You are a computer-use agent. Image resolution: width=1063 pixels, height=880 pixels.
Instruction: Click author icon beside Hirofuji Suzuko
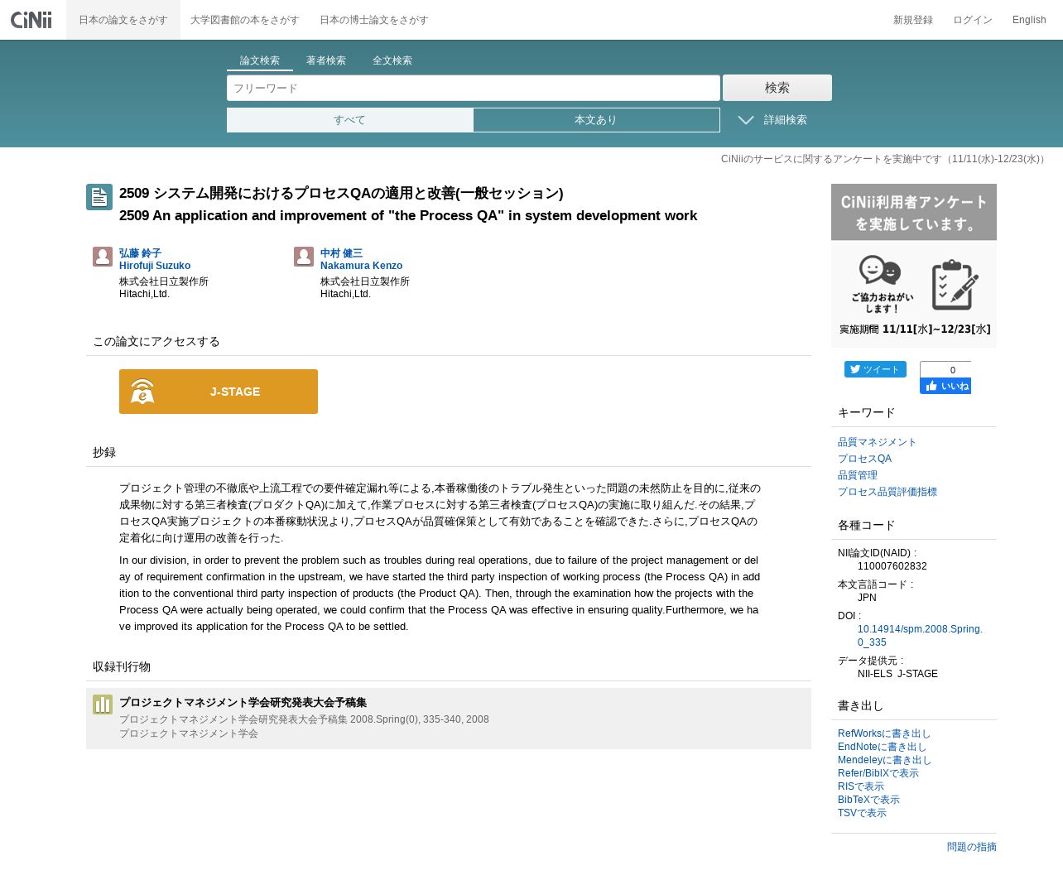click(103, 257)
